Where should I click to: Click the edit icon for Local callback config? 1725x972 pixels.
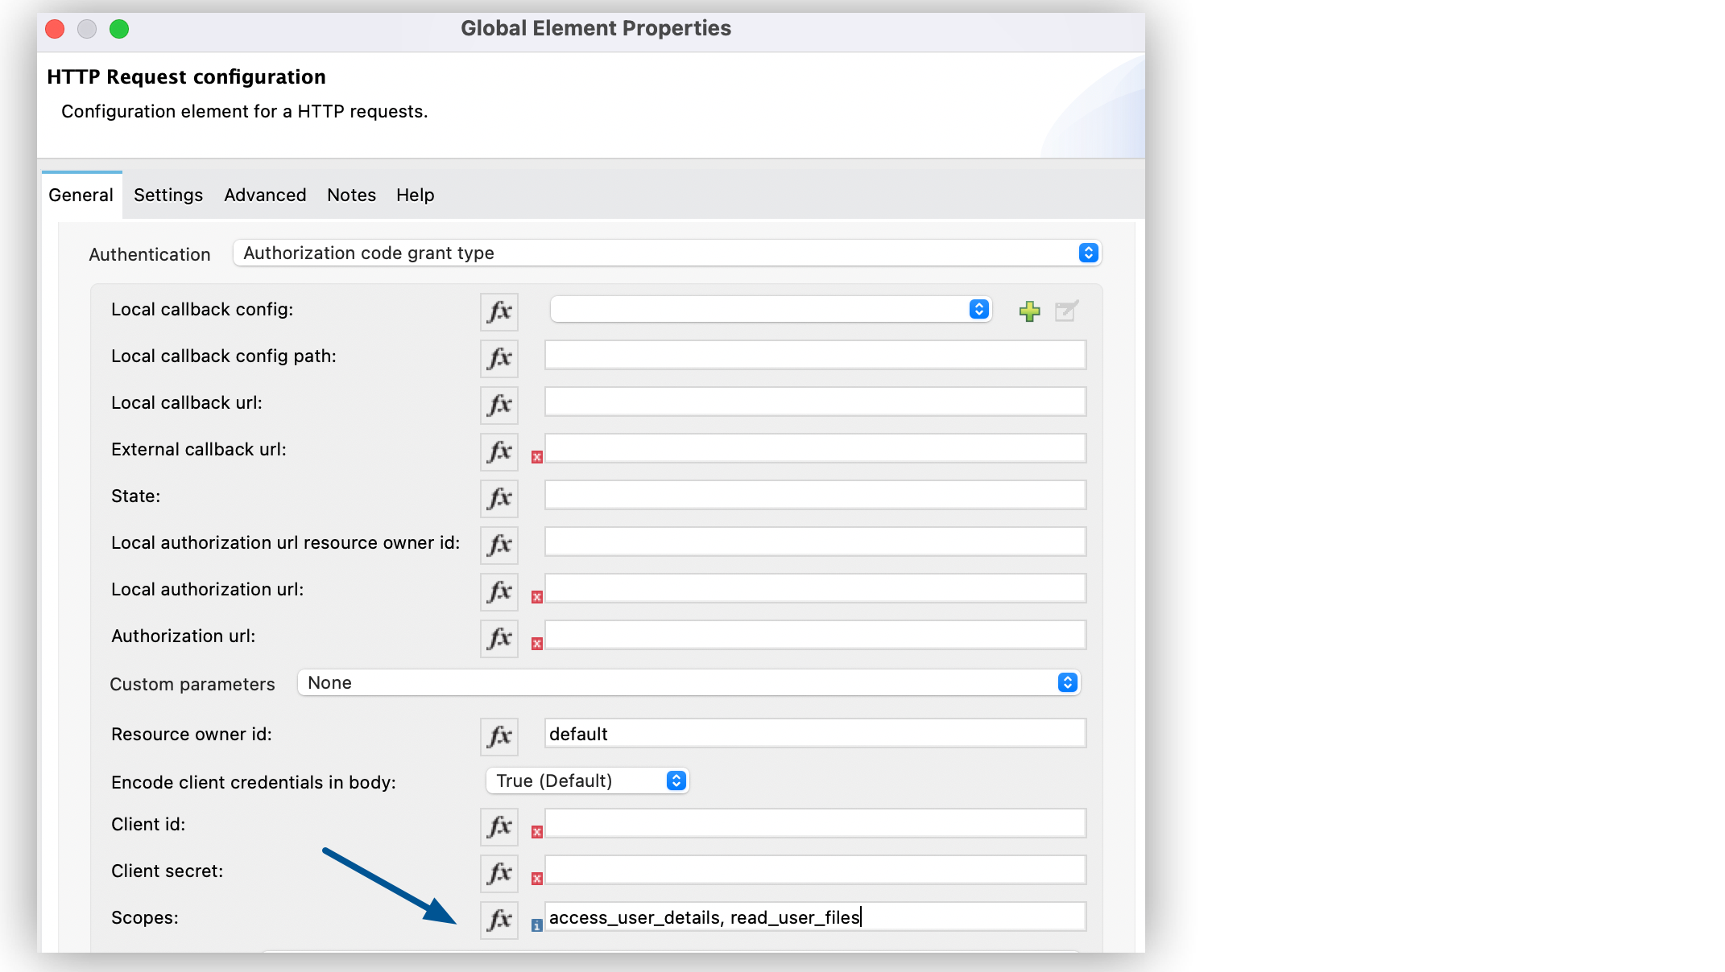1066,311
